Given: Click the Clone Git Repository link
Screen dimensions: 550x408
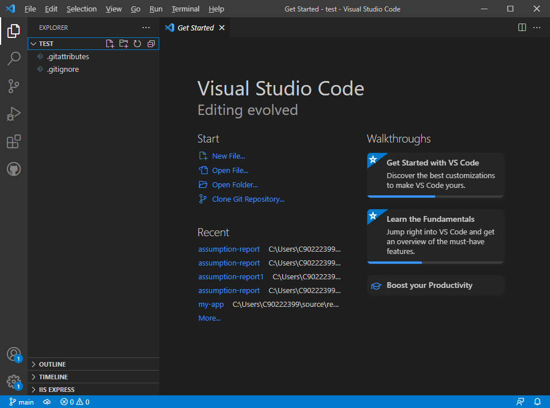Looking at the screenshot, I should [x=248, y=199].
